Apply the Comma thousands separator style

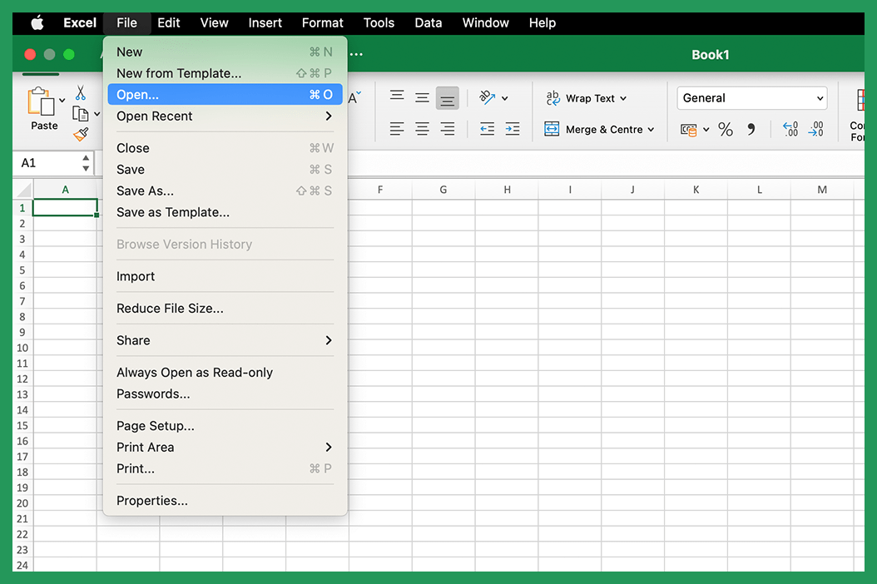(751, 130)
